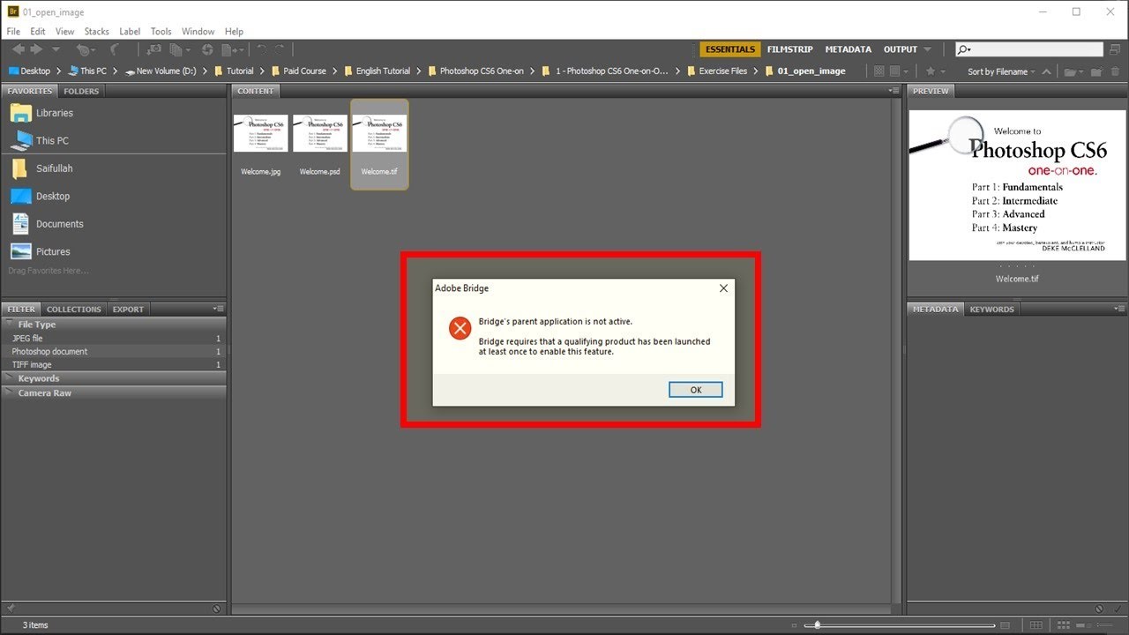The height and width of the screenshot is (635, 1129).
Task: Click the Go forward arrow icon
Action: (x=36, y=49)
